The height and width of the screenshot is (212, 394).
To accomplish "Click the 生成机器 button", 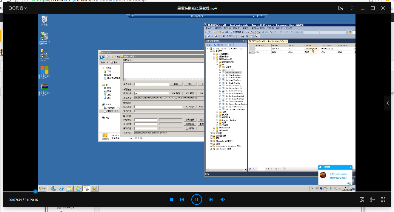I will [x=190, y=128].
